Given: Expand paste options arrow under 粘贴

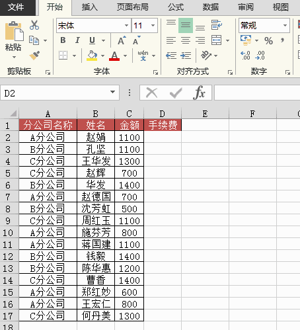Looking at the screenshot, I should pos(14,58).
